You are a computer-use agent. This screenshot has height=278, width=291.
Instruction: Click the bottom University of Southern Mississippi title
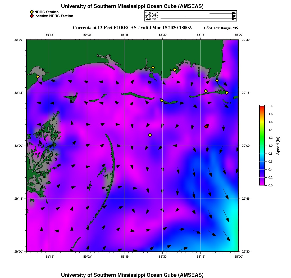point(132,275)
